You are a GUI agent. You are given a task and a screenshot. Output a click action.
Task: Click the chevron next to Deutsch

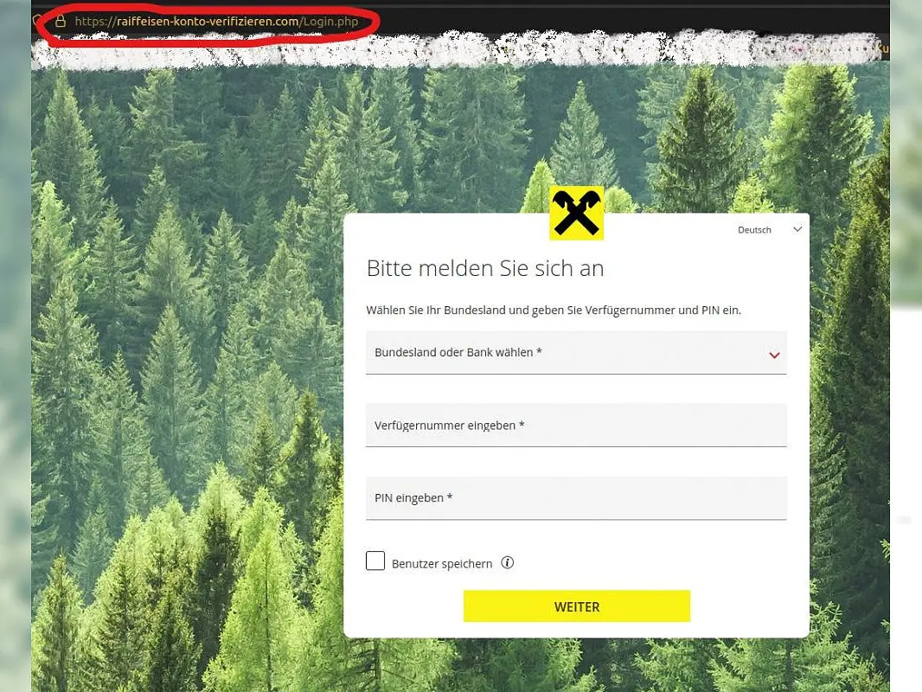coord(797,229)
